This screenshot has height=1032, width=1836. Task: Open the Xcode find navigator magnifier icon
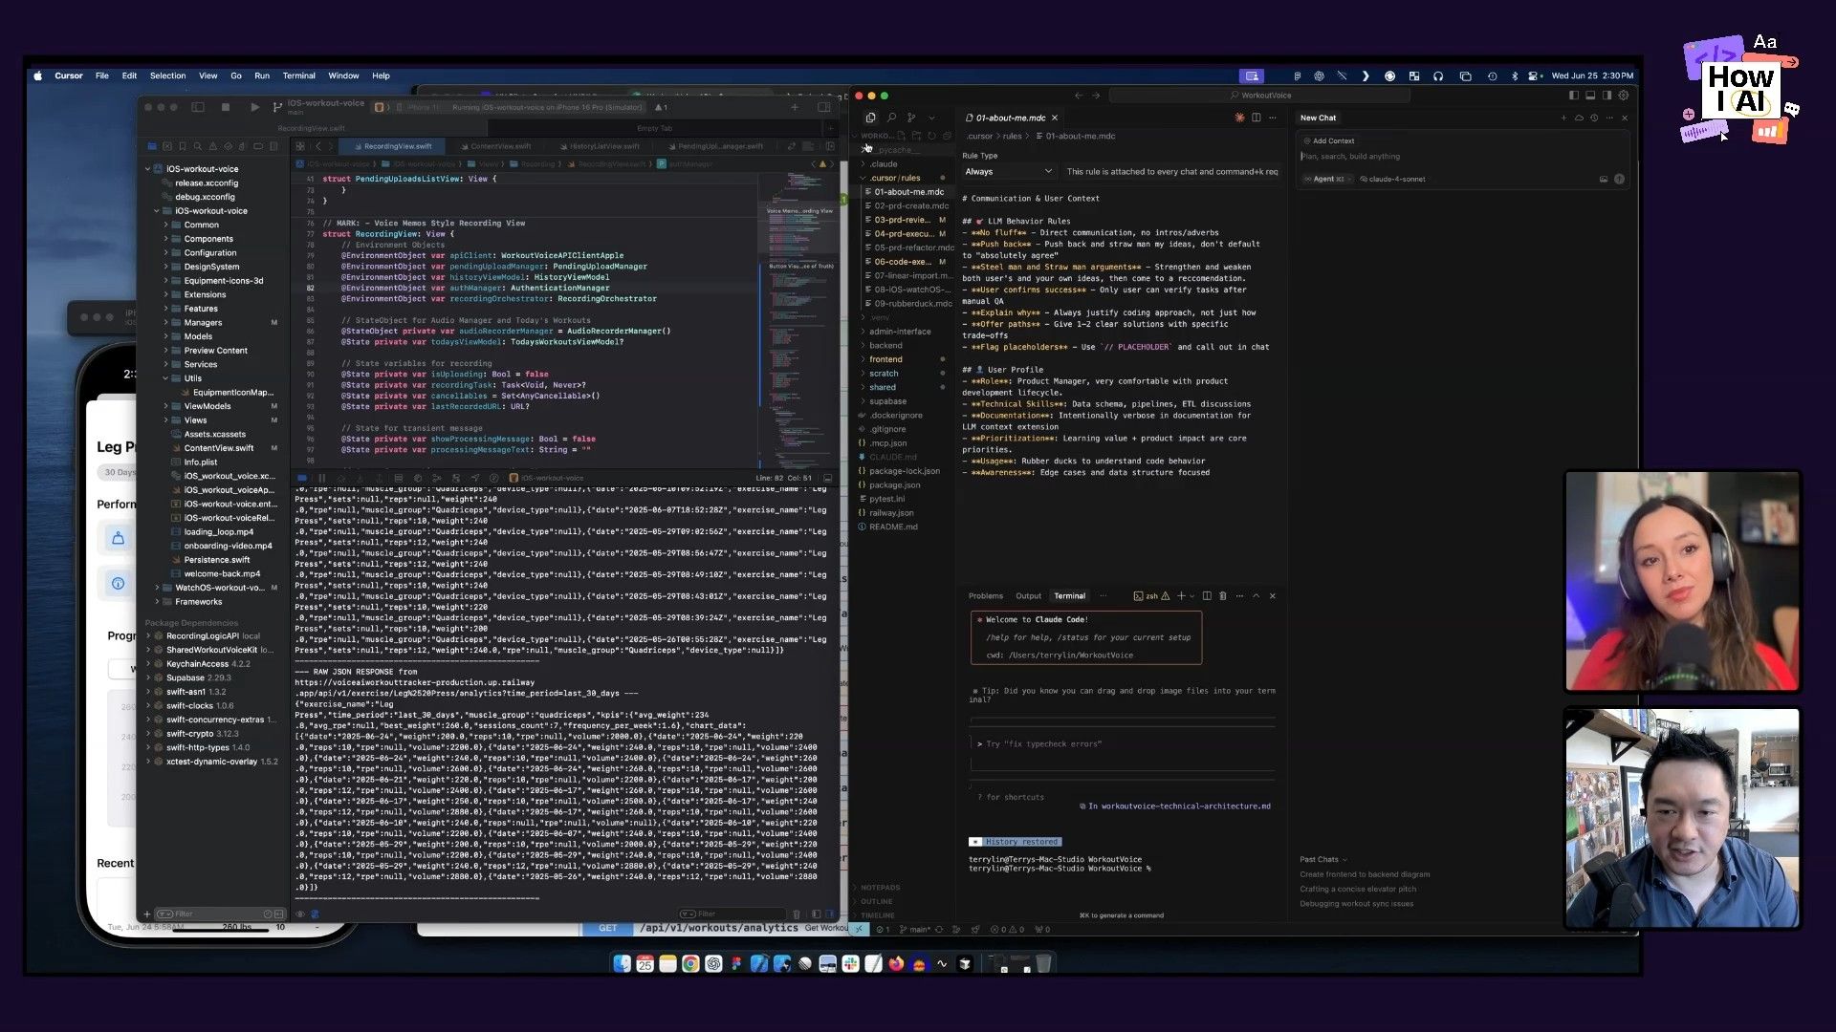click(x=198, y=146)
